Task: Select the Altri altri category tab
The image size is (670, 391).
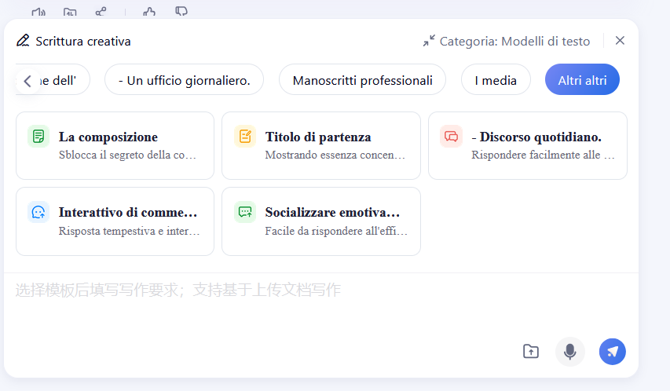Action: (582, 80)
